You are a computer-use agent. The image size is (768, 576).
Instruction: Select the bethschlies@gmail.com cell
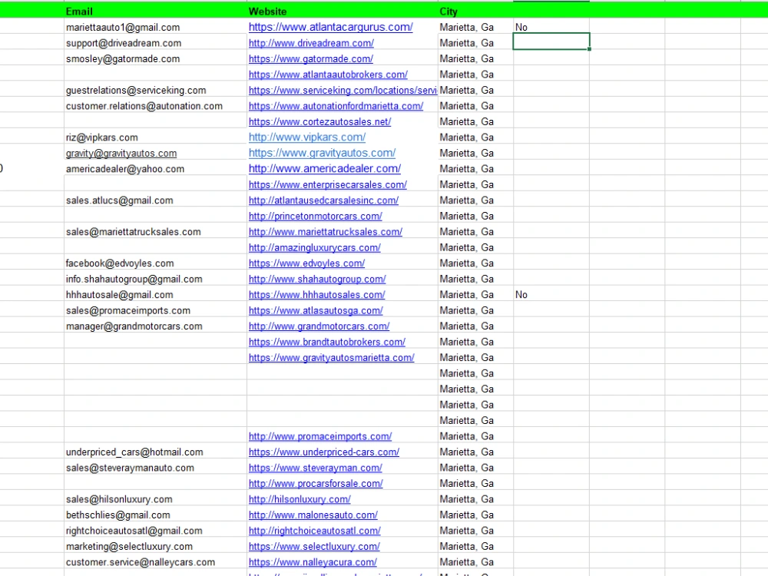click(x=155, y=515)
